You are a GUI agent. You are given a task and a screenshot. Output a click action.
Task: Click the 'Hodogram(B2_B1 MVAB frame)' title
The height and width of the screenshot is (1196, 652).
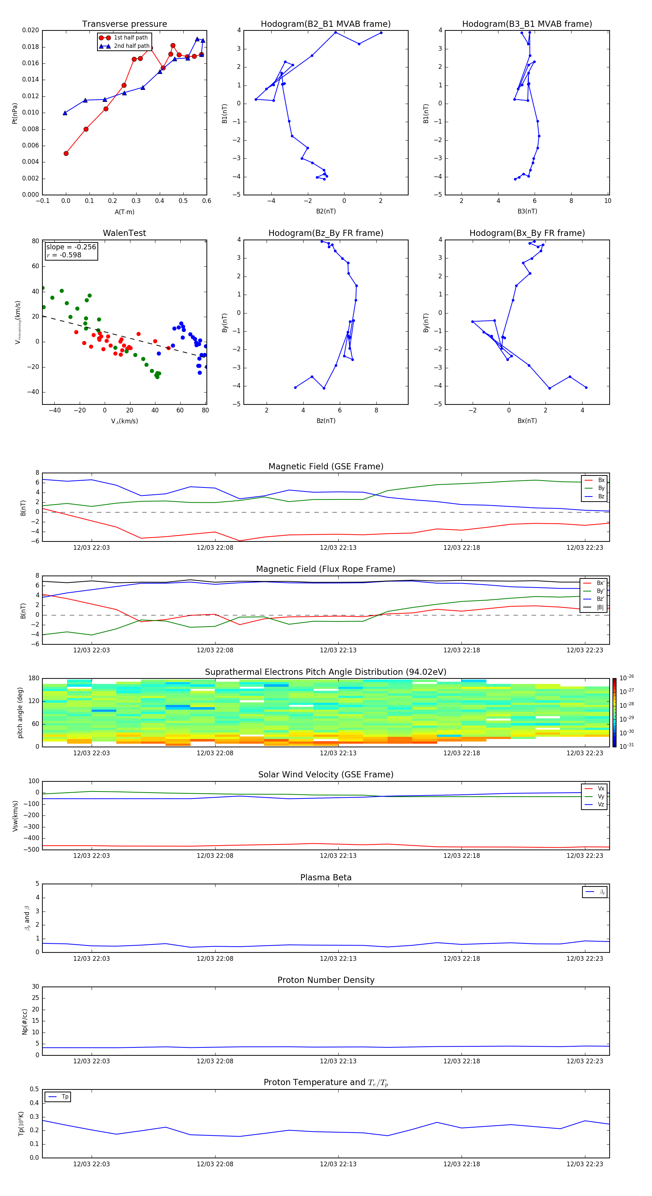point(326,24)
